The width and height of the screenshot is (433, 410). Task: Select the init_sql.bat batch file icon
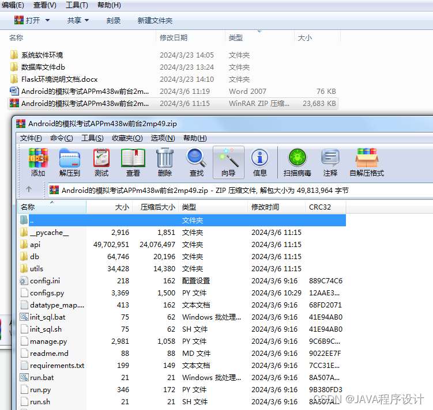pos(24,317)
